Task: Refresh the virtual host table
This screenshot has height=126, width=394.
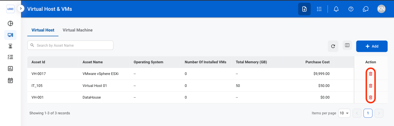Action: tap(333, 46)
